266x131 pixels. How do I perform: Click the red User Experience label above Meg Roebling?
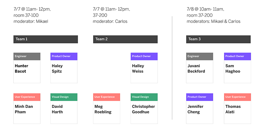(x=107, y=97)
